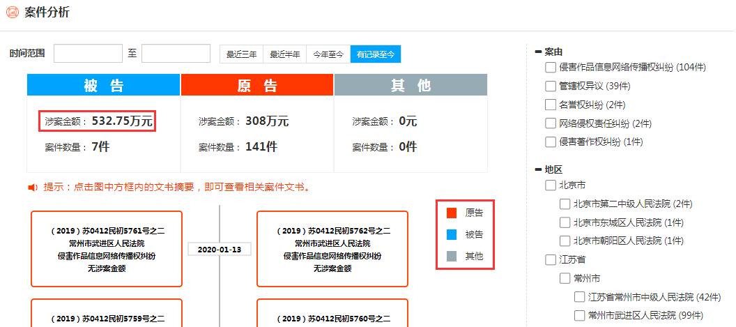Check the 北京市 region checkbox
Screen dimensions: 736x327
pyautogui.click(x=550, y=185)
